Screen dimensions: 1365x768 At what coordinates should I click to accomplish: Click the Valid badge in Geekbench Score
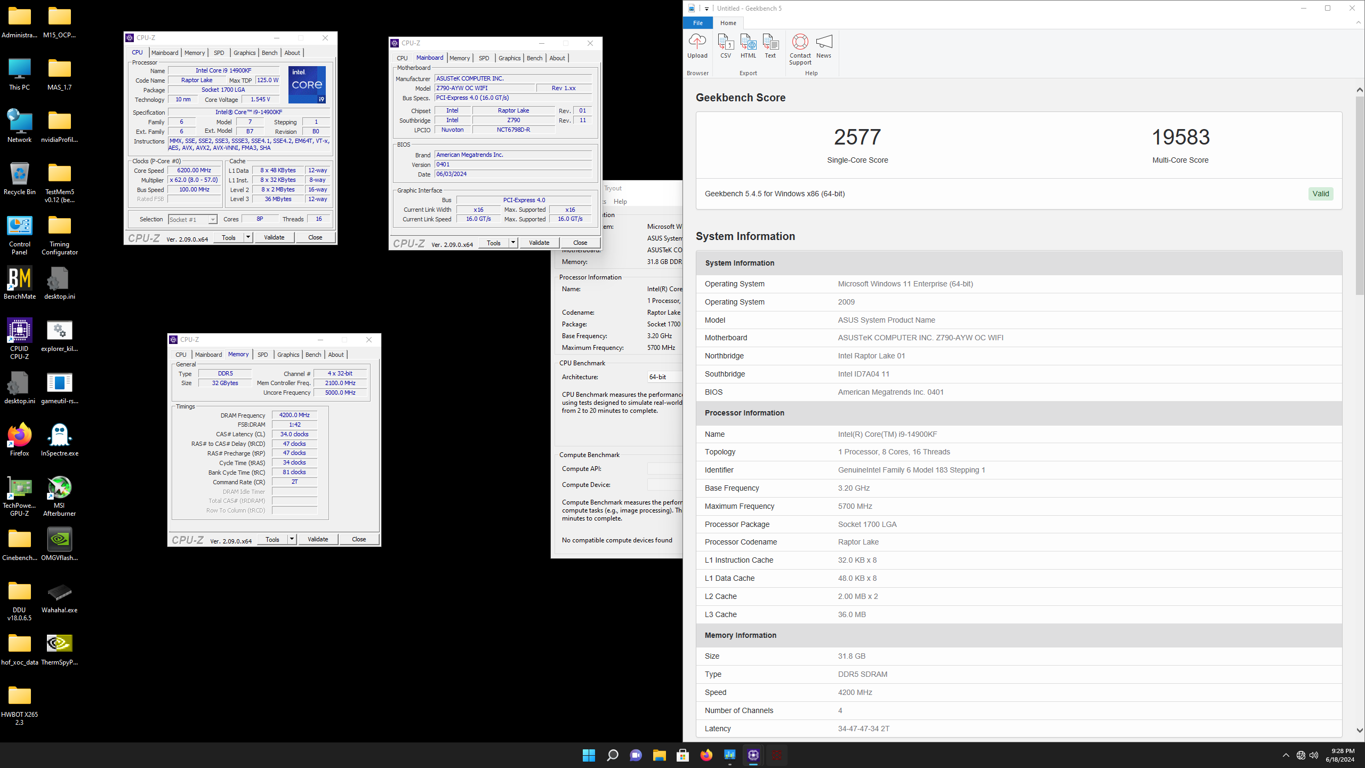[x=1320, y=194]
